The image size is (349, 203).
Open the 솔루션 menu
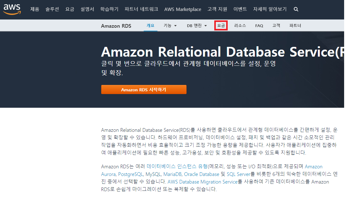52,9
